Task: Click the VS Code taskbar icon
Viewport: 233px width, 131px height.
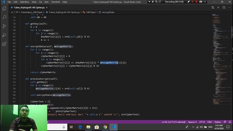Action: tap(114, 127)
